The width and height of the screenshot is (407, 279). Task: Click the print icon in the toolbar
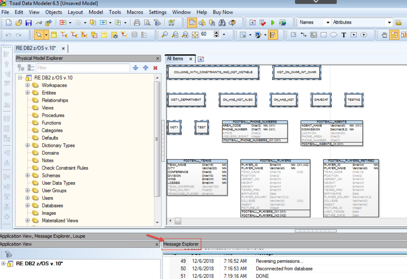[137, 23]
